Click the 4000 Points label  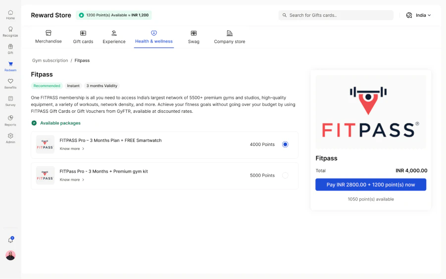[262, 144]
